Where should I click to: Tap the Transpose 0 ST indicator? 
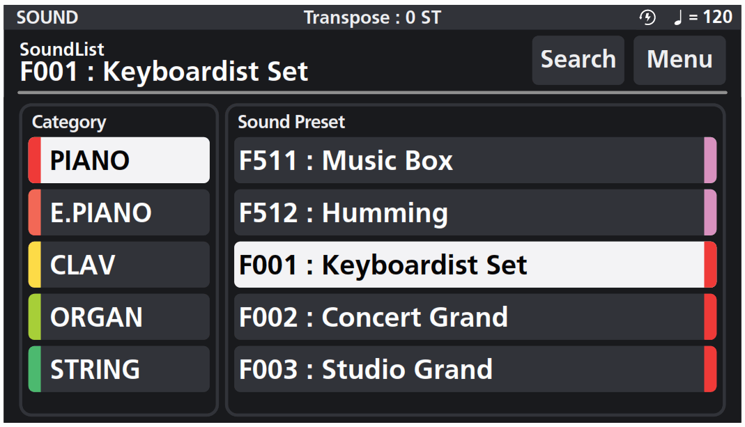coord(372,17)
